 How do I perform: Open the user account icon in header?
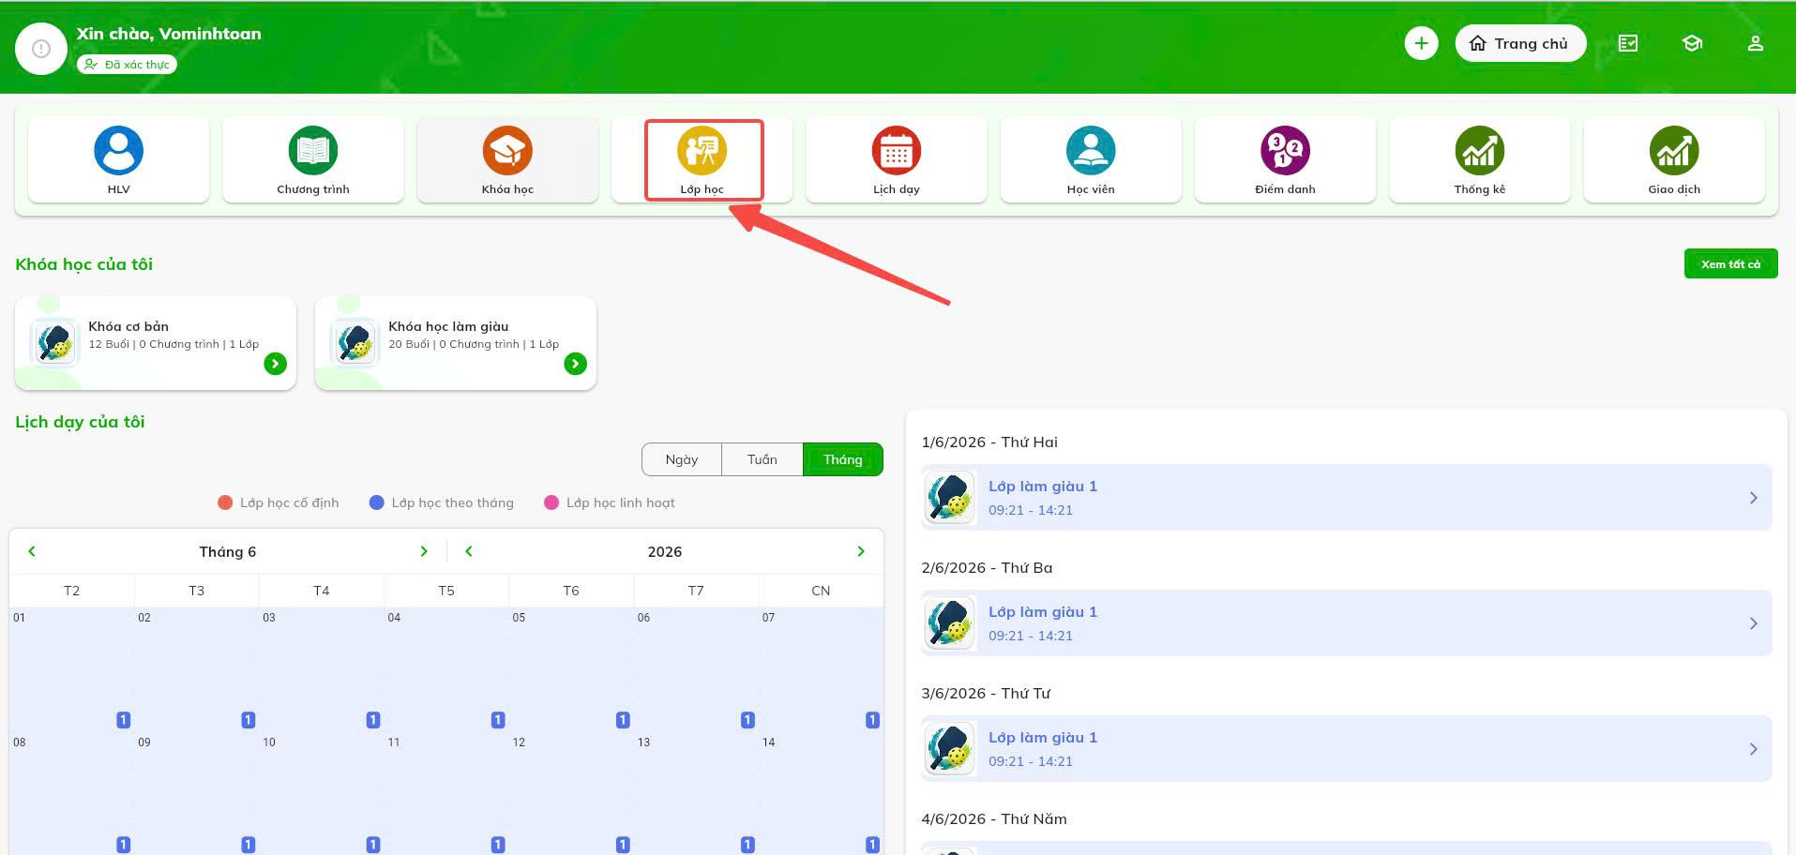click(1756, 43)
